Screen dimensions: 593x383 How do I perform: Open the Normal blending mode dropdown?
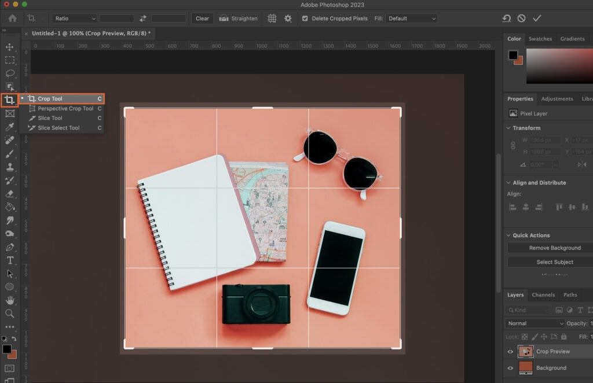tap(534, 323)
